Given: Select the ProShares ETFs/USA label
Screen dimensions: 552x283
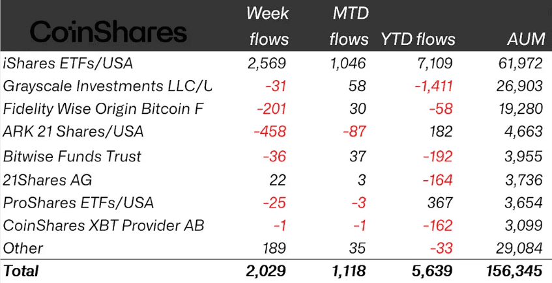Looking at the screenshot, I should 78,203.
